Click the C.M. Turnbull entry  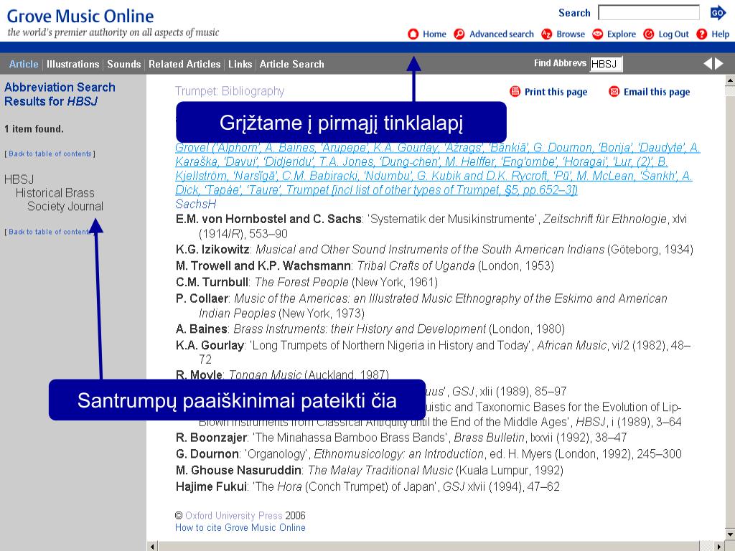(x=306, y=282)
